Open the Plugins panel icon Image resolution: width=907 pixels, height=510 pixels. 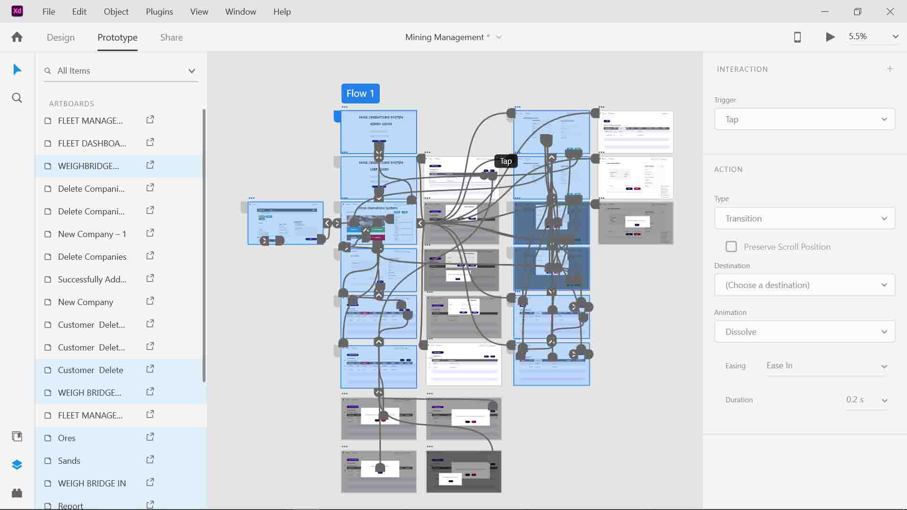pyautogui.click(x=17, y=493)
